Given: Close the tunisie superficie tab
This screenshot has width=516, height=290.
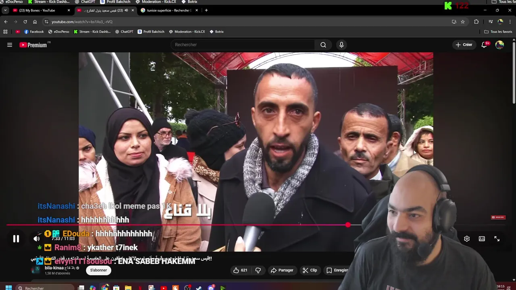Looking at the screenshot, I should [x=197, y=10].
